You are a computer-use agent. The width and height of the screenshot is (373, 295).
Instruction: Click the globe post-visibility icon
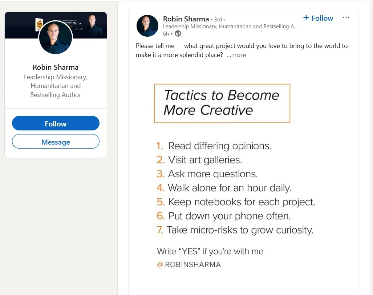click(x=177, y=33)
